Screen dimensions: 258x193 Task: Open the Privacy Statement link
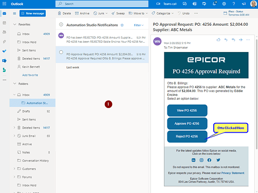coord(233,173)
